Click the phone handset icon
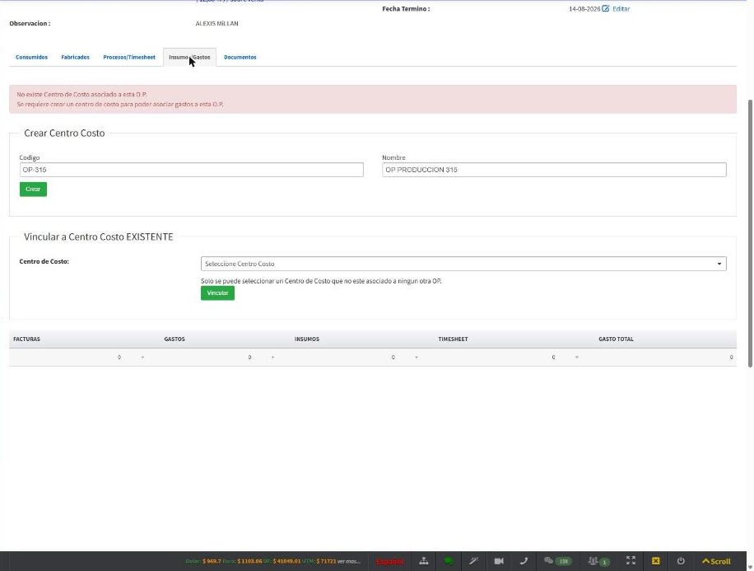Viewport: 754px width, 571px height. pyautogui.click(x=524, y=561)
